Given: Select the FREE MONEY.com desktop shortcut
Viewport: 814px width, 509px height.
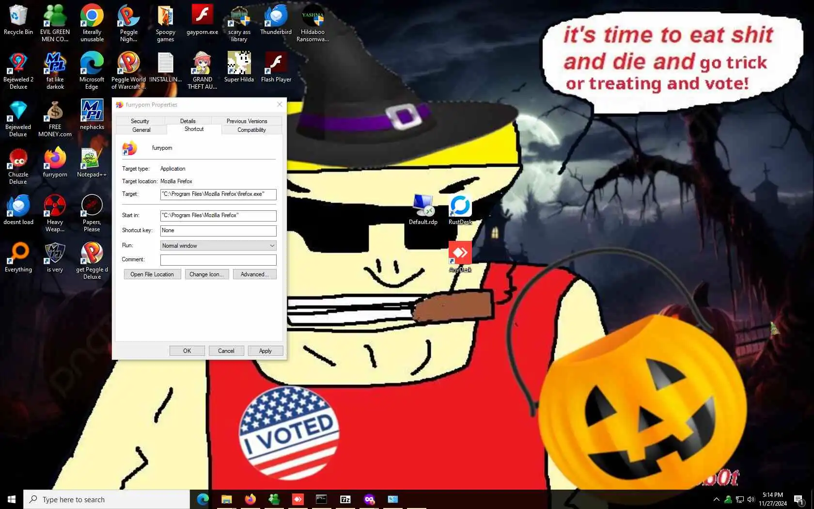Looking at the screenshot, I should pos(55,118).
